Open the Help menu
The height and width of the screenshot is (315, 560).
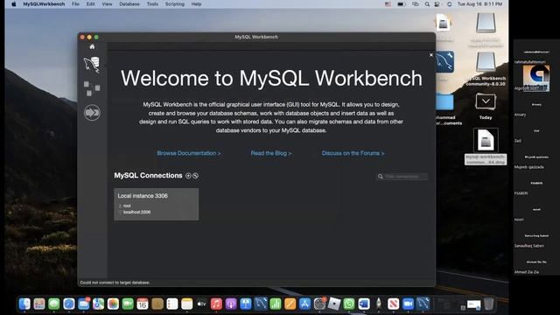(196, 3)
